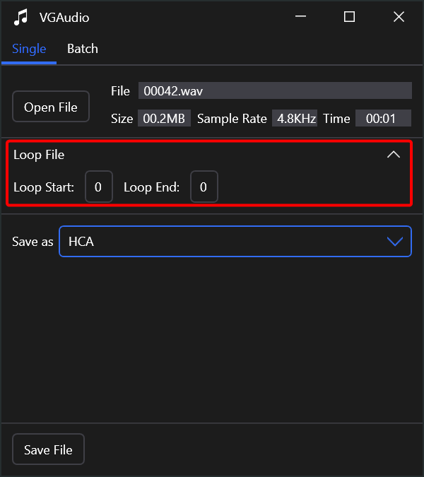This screenshot has width=424, height=477.
Task: Click the Open File button
Action: 51,107
